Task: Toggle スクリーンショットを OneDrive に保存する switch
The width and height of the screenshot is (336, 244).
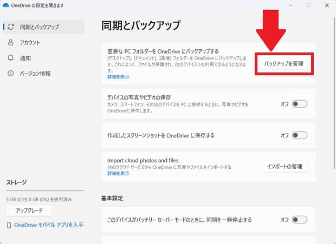Action: 299,135
